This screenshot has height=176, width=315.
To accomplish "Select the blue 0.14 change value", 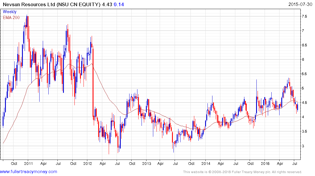I will click(119, 4).
